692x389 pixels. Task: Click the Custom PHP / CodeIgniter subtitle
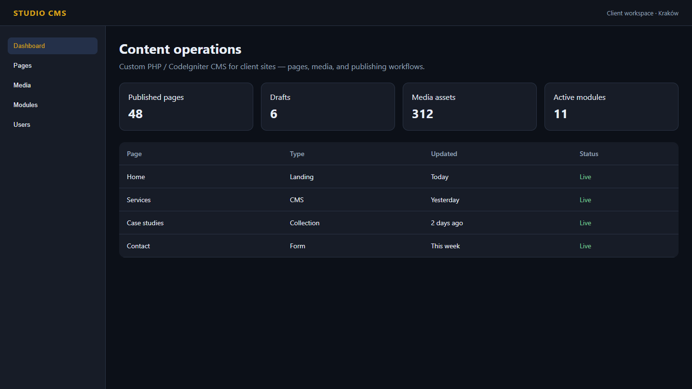coord(272,67)
